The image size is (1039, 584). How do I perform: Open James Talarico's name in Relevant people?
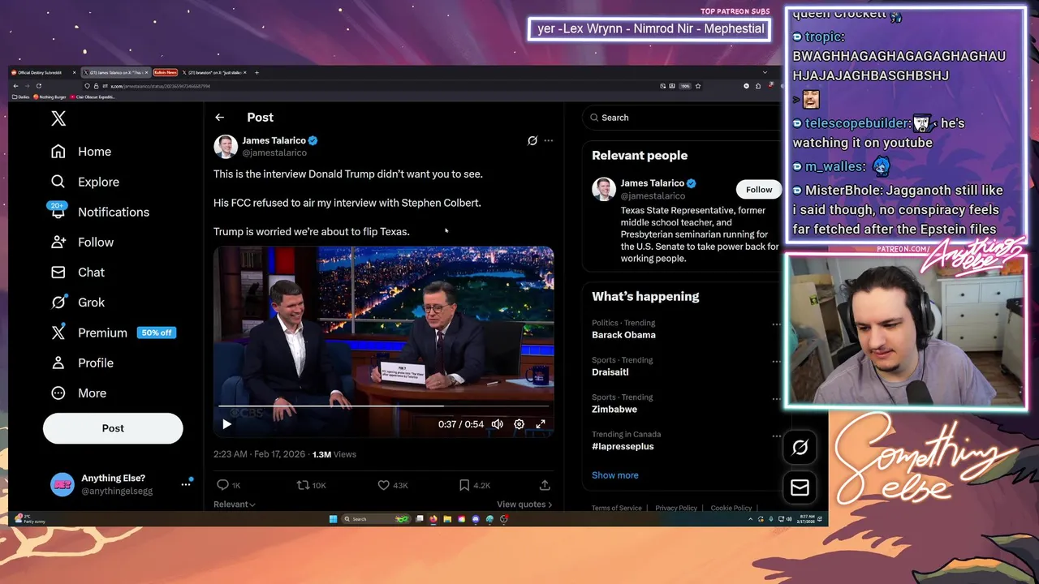[653, 183]
